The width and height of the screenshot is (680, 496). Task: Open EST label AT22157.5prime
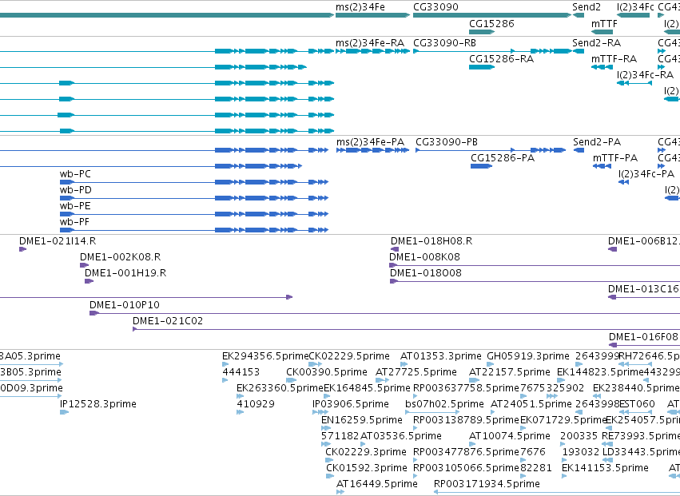(510, 373)
